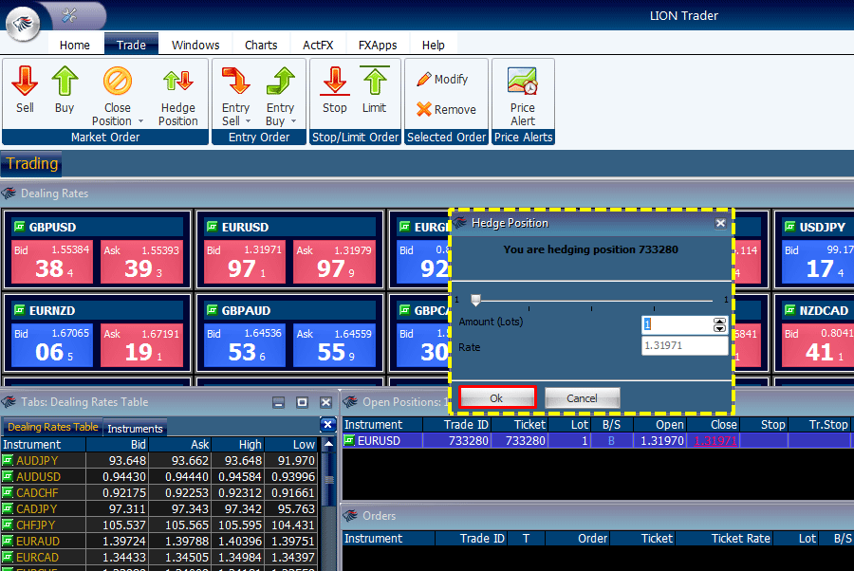Click the green icon beside CADCHF row
The width and height of the screenshot is (854, 571).
pyautogui.click(x=8, y=492)
